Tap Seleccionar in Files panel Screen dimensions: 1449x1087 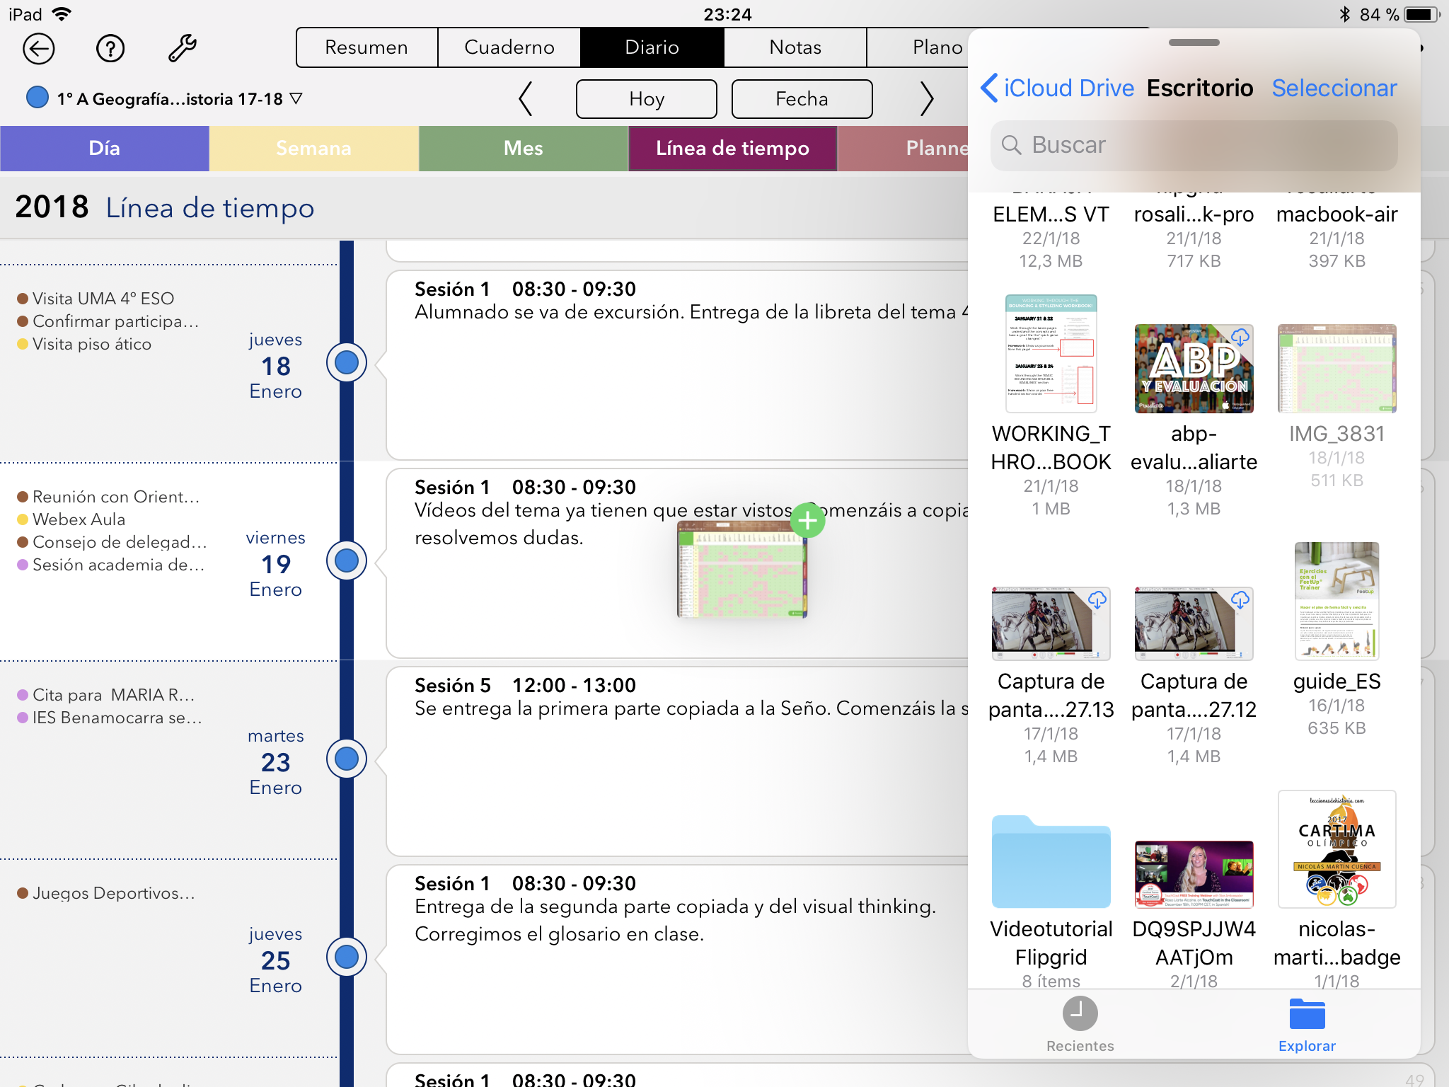(1334, 88)
